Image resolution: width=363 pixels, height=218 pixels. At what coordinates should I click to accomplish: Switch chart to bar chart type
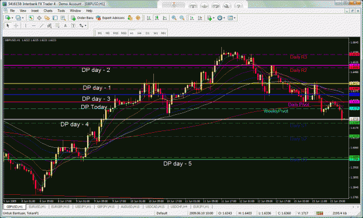click(149, 18)
